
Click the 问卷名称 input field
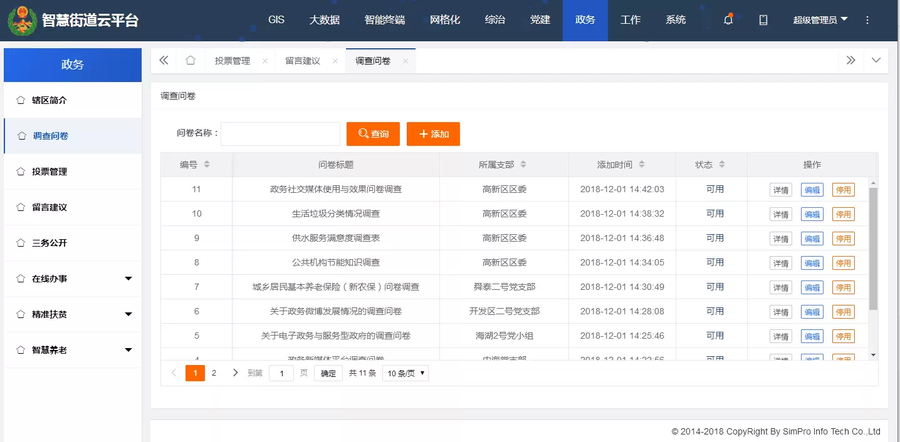click(x=280, y=134)
